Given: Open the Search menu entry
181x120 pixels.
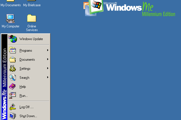Looking at the screenshot, I should (24, 78).
